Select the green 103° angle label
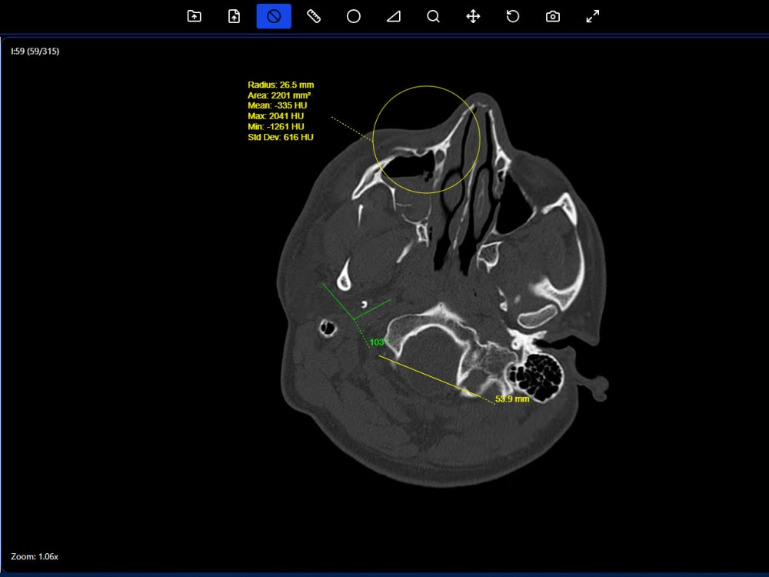This screenshot has height=577, width=769. click(x=378, y=342)
